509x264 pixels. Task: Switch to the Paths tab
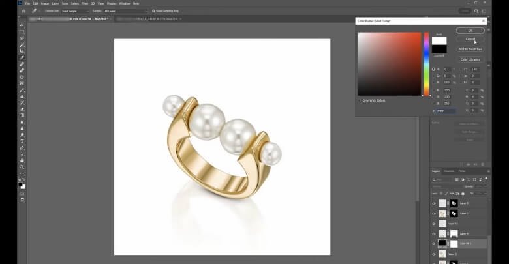coord(461,171)
